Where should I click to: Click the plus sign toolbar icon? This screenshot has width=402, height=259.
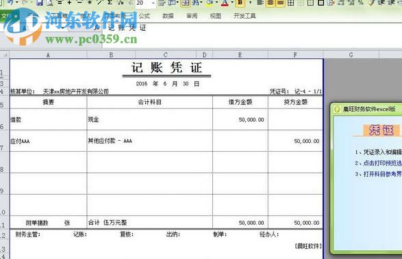[x=69, y=3]
